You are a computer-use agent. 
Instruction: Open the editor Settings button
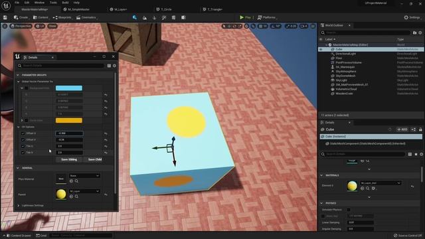tap(412, 17)
